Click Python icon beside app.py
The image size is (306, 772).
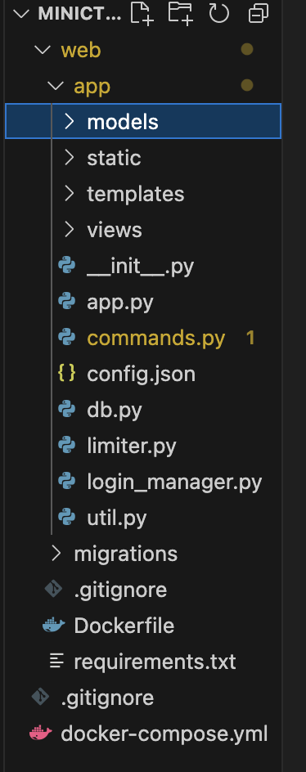66,302
